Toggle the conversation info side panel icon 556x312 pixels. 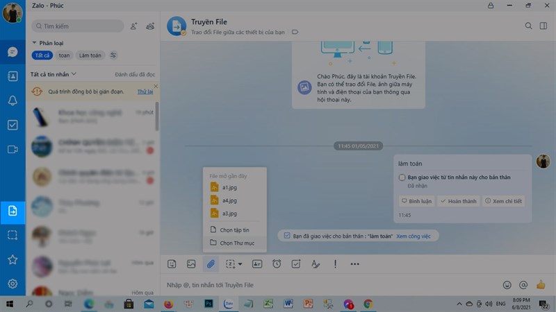(543, 26)
